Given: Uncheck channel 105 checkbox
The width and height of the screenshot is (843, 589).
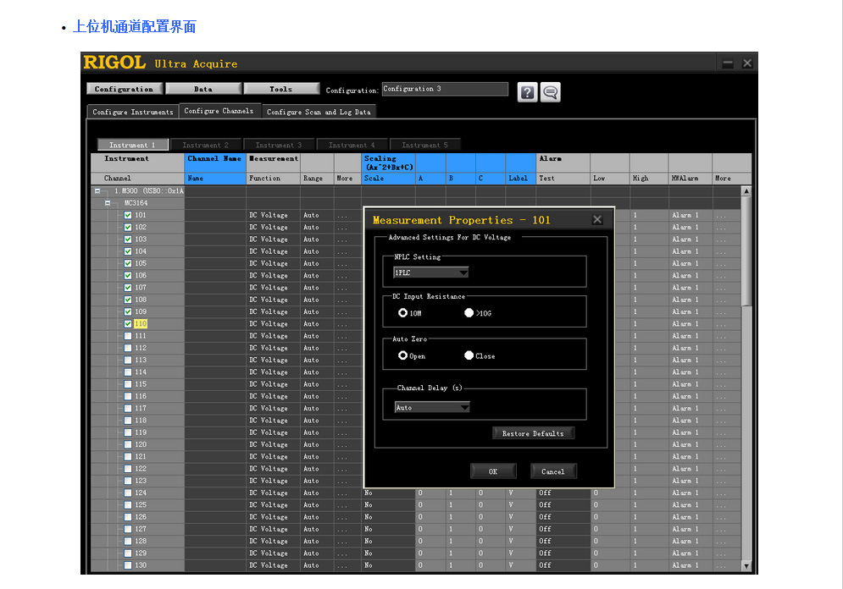Looking at the screenshot, I should tap(128, 263).
